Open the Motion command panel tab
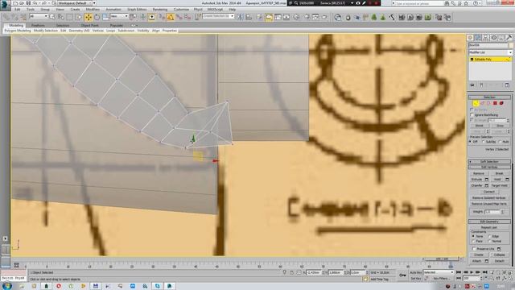Screen dimensions: 515x290 coord(493,38)
